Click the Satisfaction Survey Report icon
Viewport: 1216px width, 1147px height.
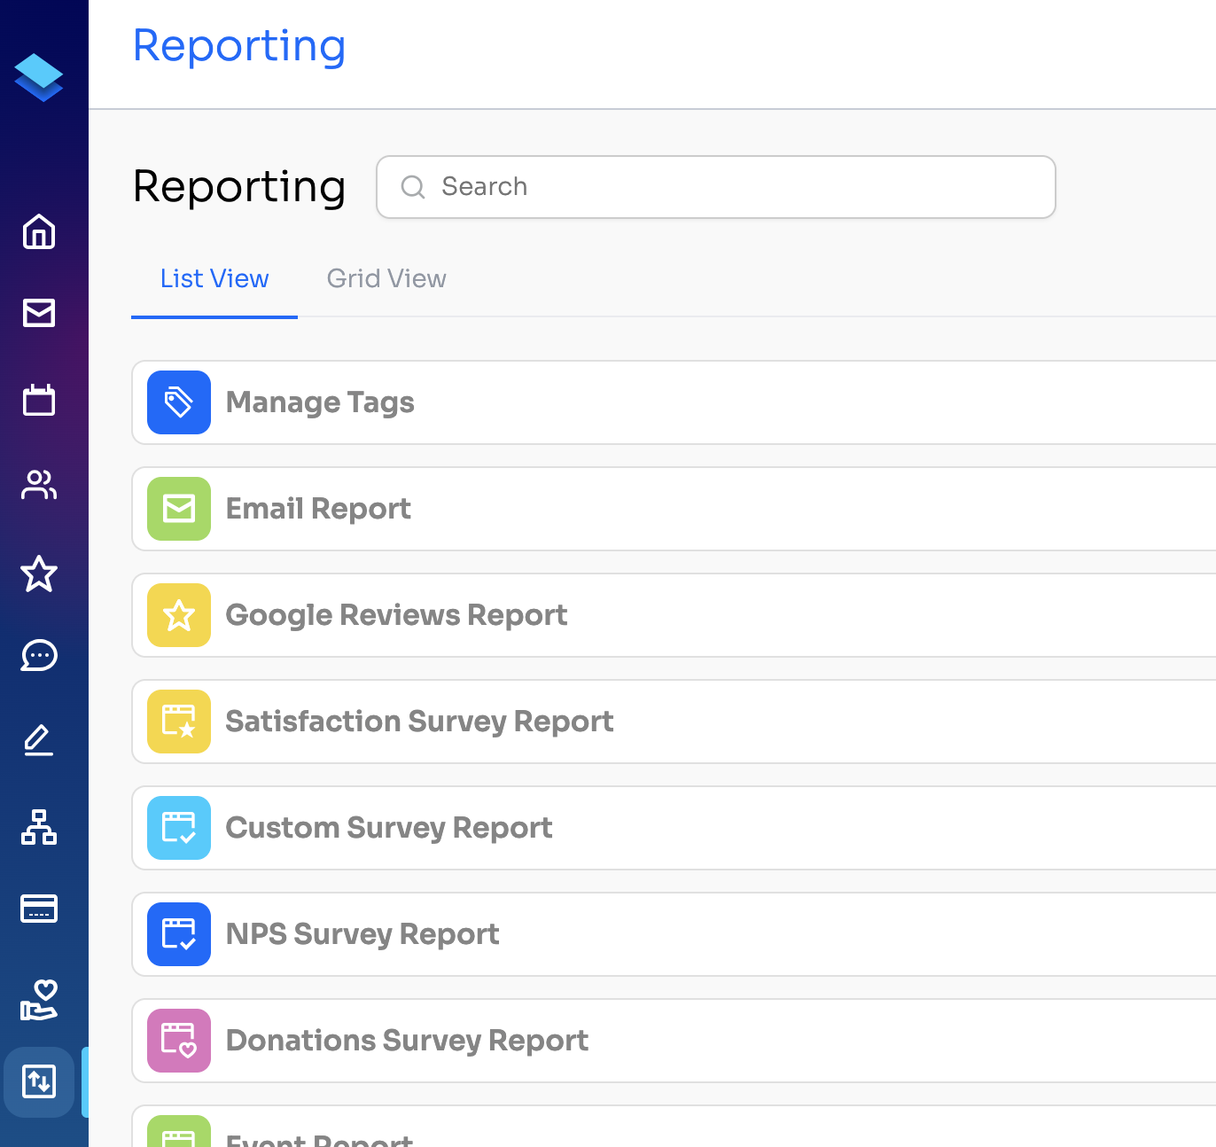click(179, 722)
